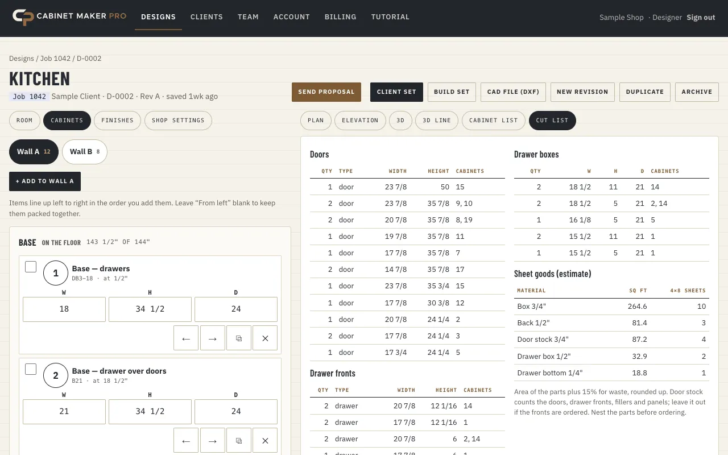Move cabinet 1 left with the arrow icon
Screen dimensions: 728x455
tap(186, 338)
